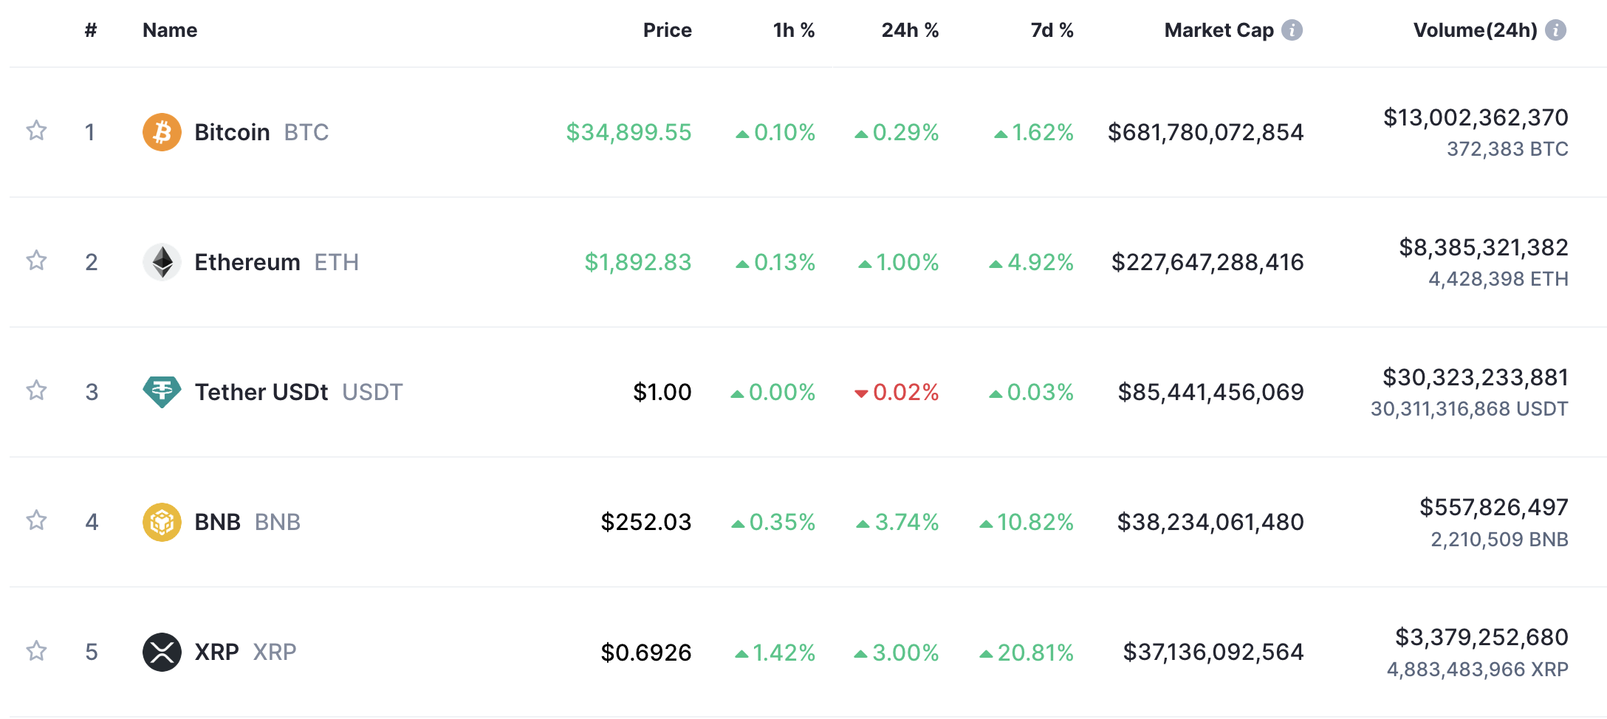Click the Ethereum diamond logo icon
Screen dimensions: 1607x719
(x=162, y=262)
